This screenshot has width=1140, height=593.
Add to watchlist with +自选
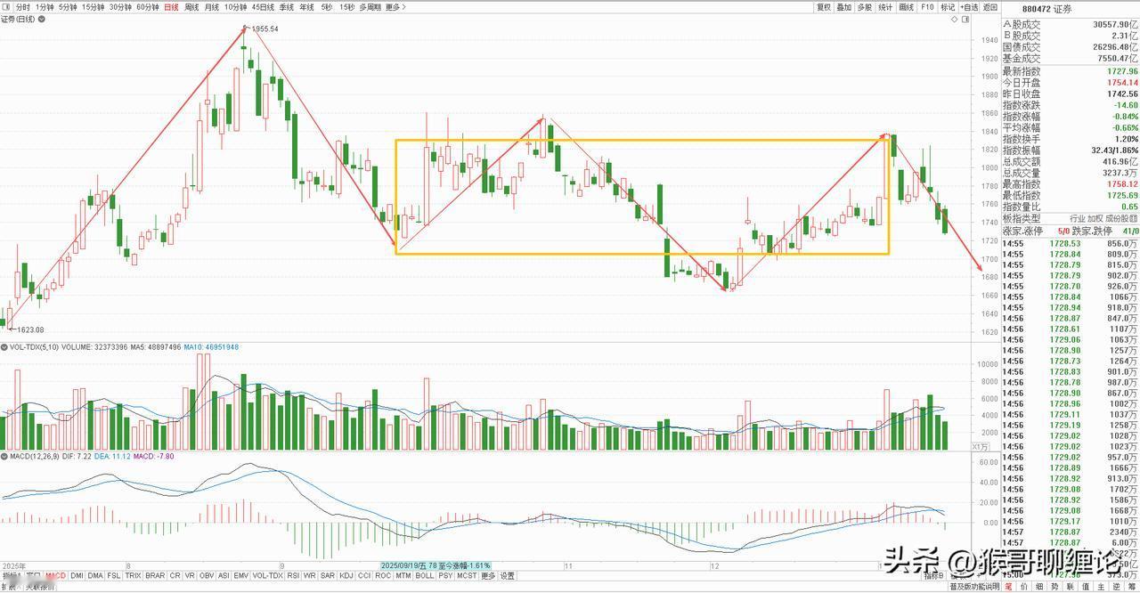[x=969, y=7]
